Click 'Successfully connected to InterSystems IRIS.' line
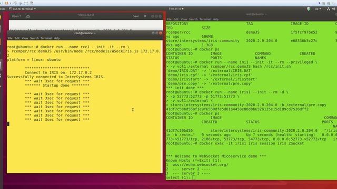Viewport: 337px width, 189px height. coord(56,77)
